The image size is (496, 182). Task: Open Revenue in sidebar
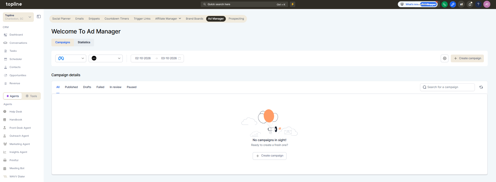(x=15, y=83)
